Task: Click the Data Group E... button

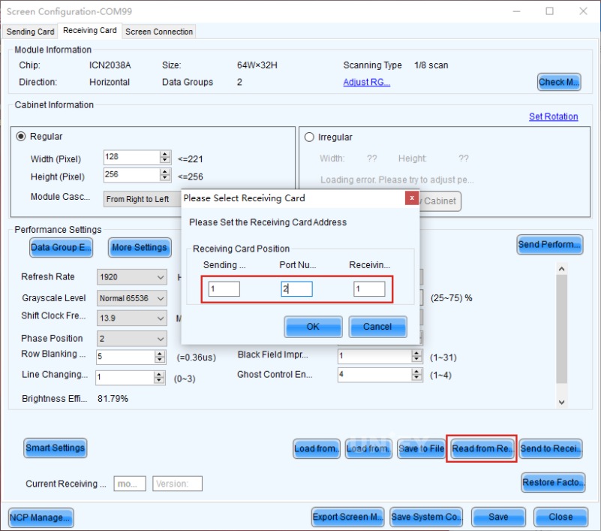Action: pos(62,247)
